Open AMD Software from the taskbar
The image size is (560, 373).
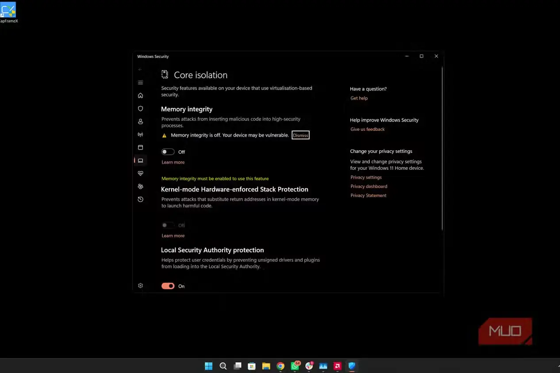[x=338, y=366]
